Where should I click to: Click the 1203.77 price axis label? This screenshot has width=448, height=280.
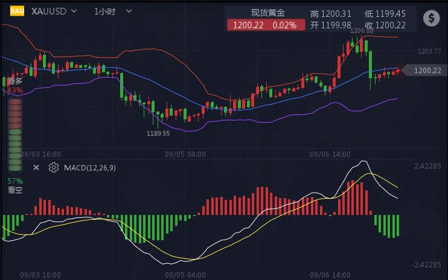click(429, 51)
